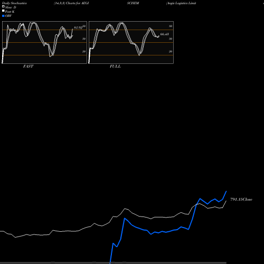
Task: Click the blue OBV legend swatch
Action: [x=3, y=16]
